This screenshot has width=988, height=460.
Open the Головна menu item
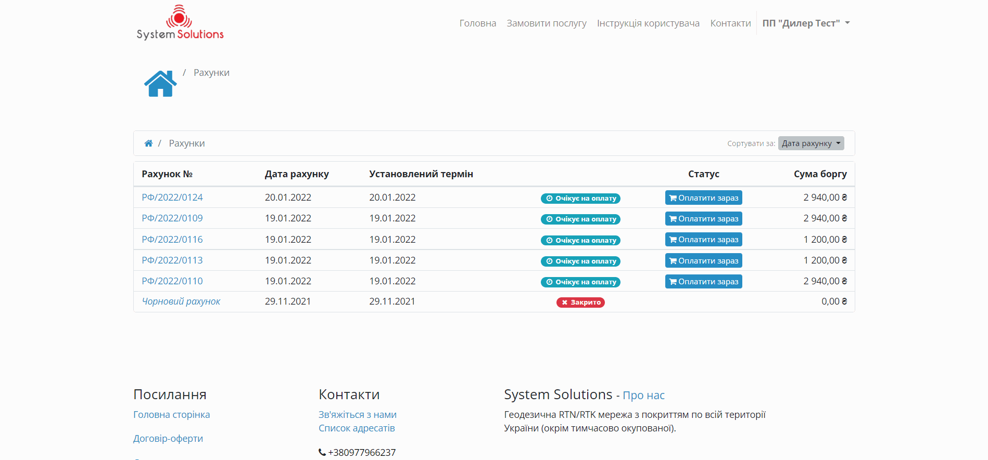tap(477, 23)
